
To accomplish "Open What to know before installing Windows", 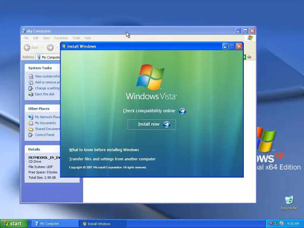I will tap(104, 150).
